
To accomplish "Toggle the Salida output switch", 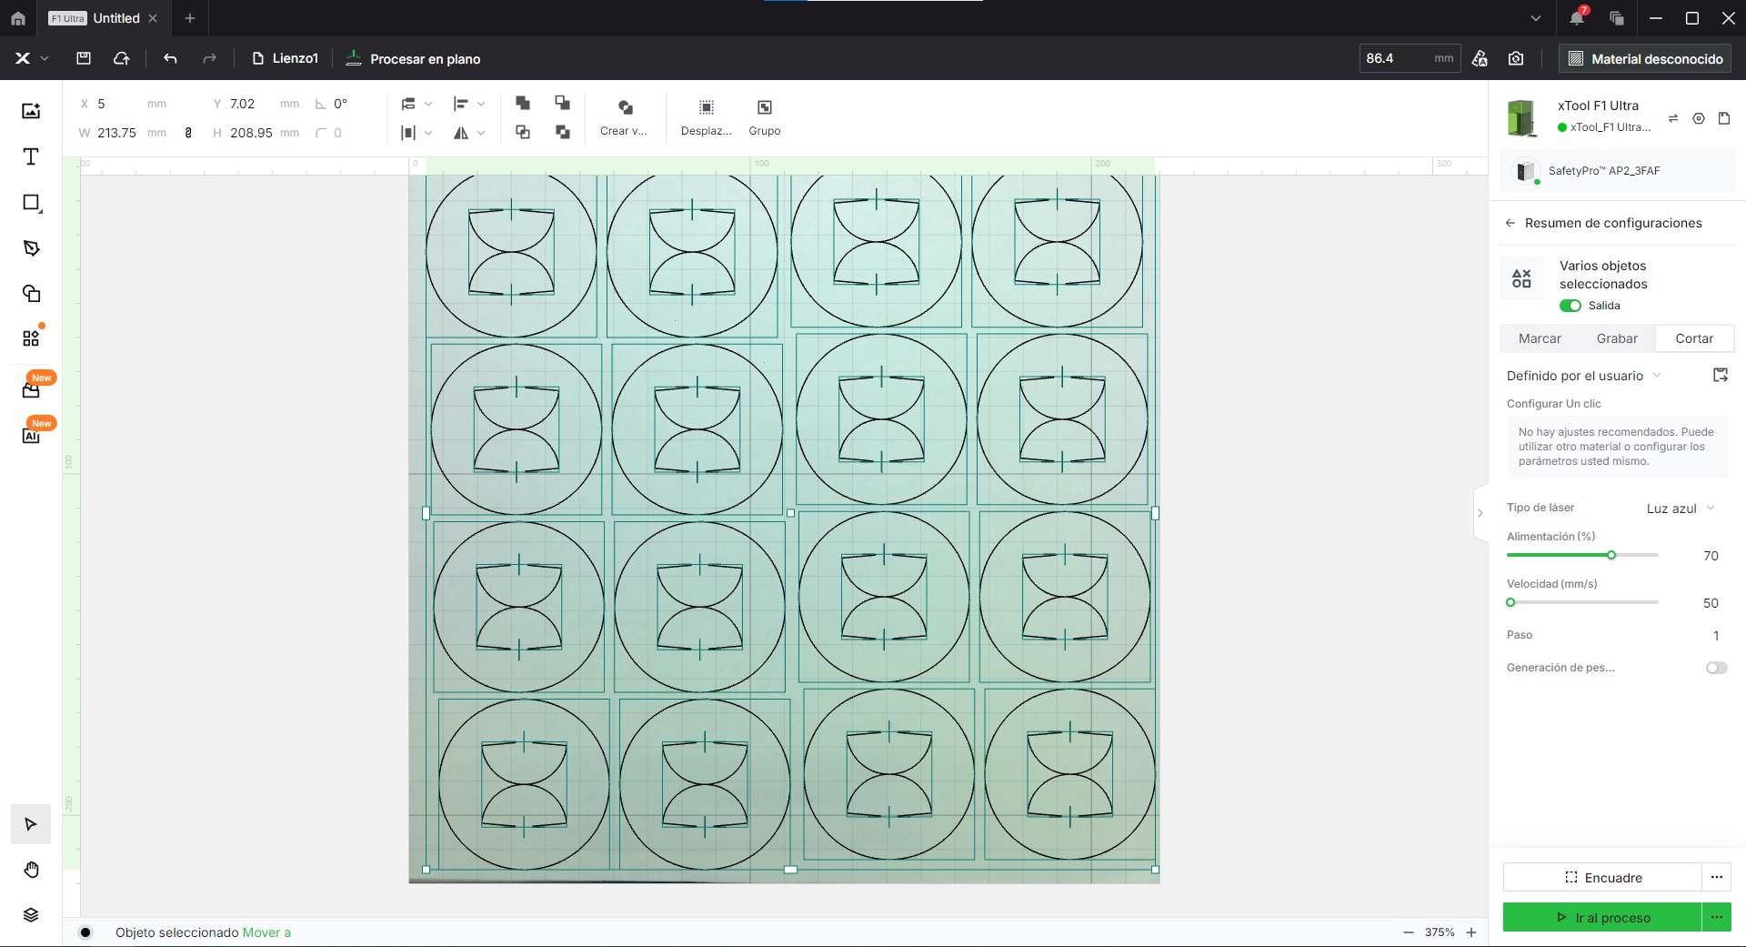I will click(1570, 306).
